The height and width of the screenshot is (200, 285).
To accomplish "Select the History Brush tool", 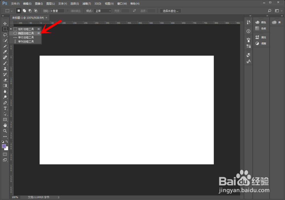I will (x=5, y=75).
